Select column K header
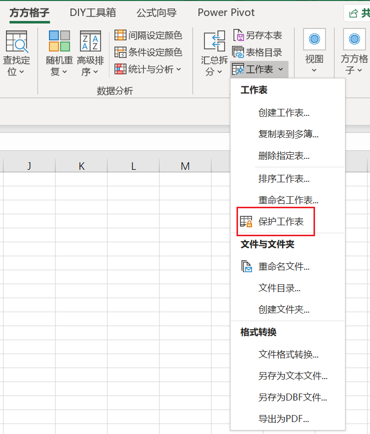The image size is (370, 434). point(81,165)
